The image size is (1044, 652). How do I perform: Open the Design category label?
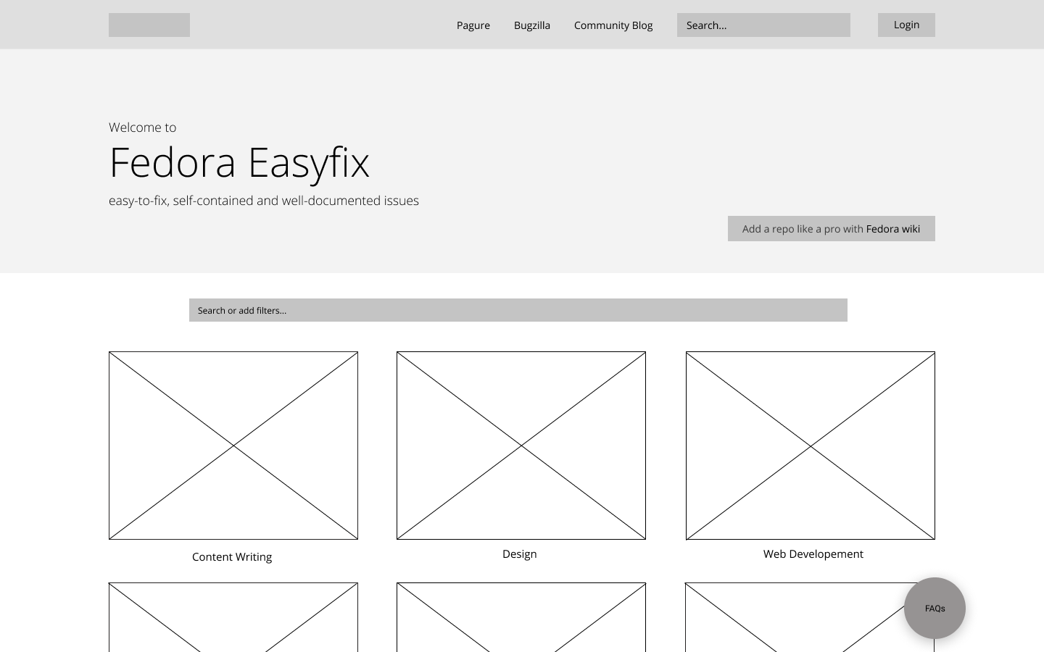tap(520, 554)
